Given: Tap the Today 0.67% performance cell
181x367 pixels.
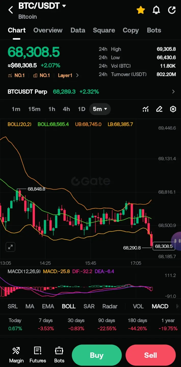Looking at the screenshot, I should [15, 324].
